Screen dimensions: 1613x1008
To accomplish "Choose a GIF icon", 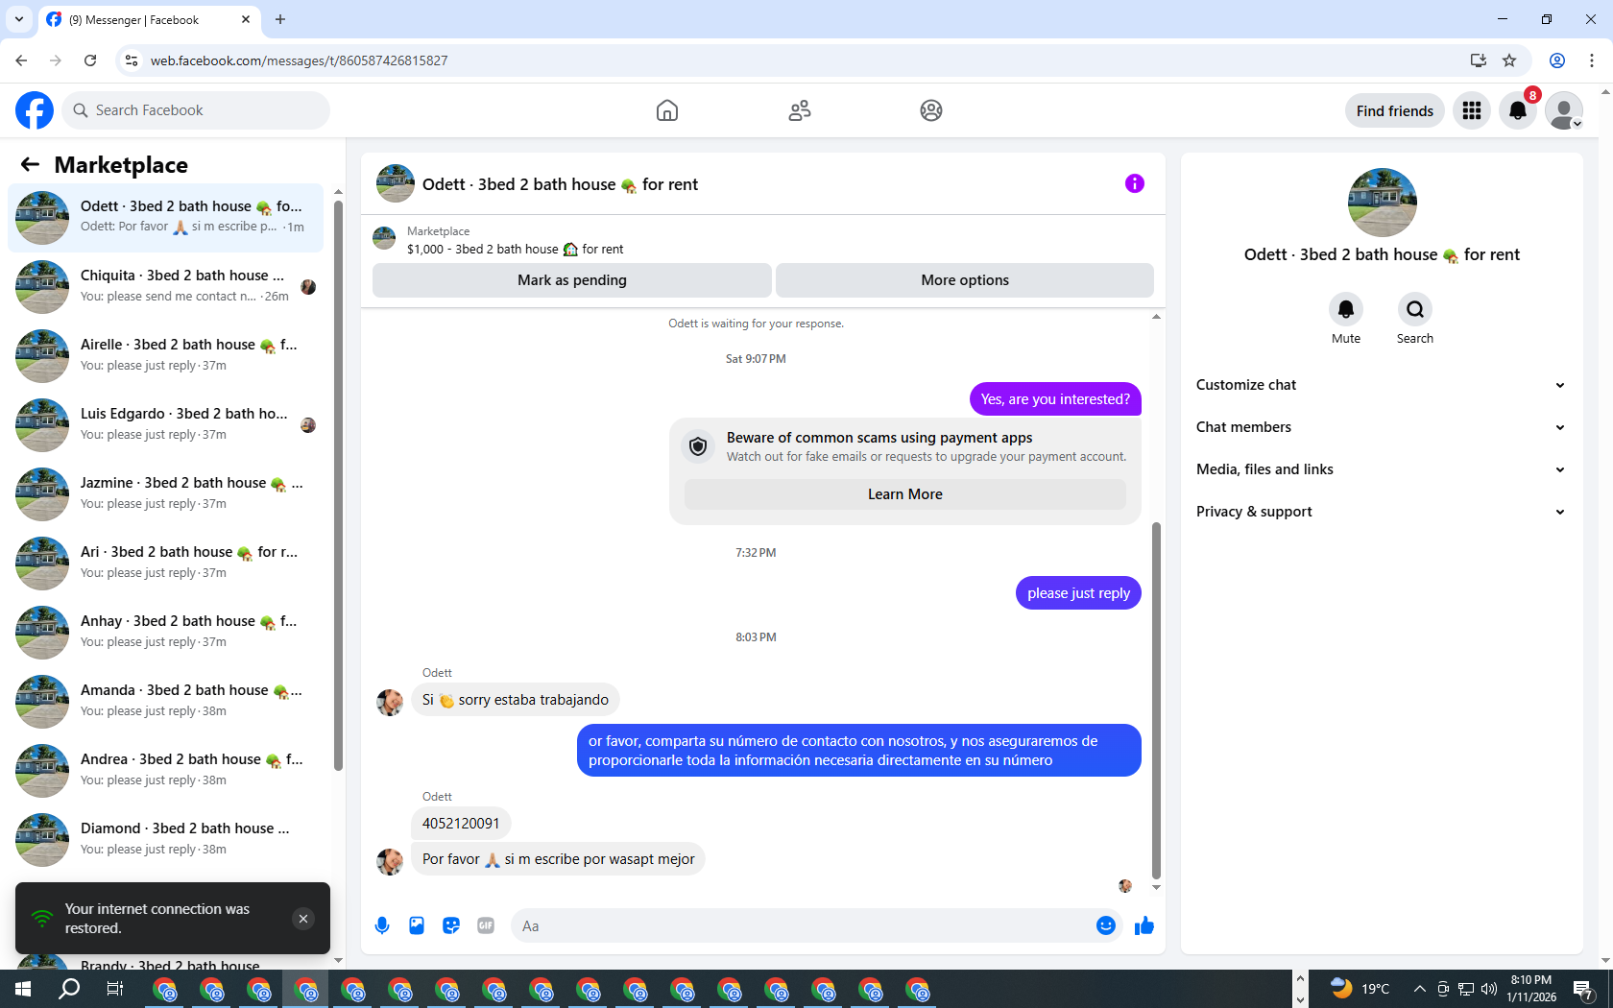I will pyautogui.click(x=486, y=925).
